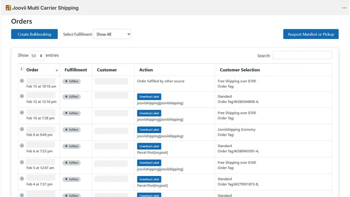Click 'Jooviishipping Economy' selection text
Screen dimensions: 350x197
(237, 130)
